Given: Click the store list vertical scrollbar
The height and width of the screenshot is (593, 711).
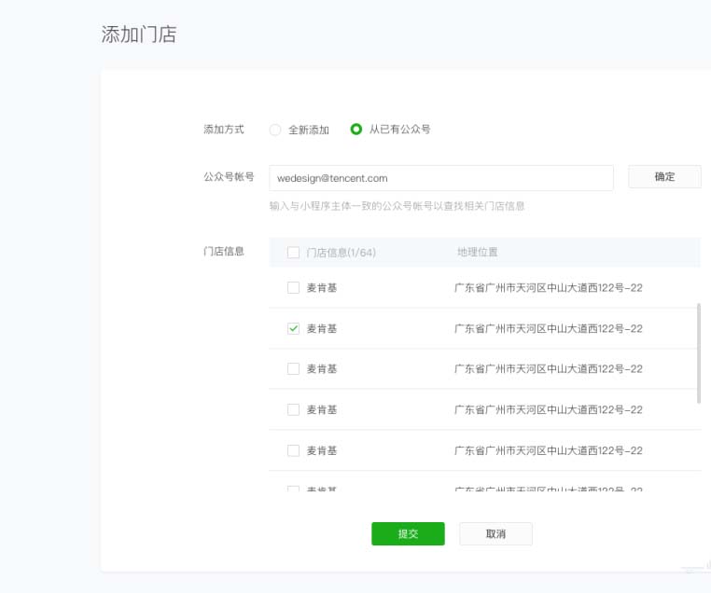Looking at the screenshot, I should click(698, 353).
